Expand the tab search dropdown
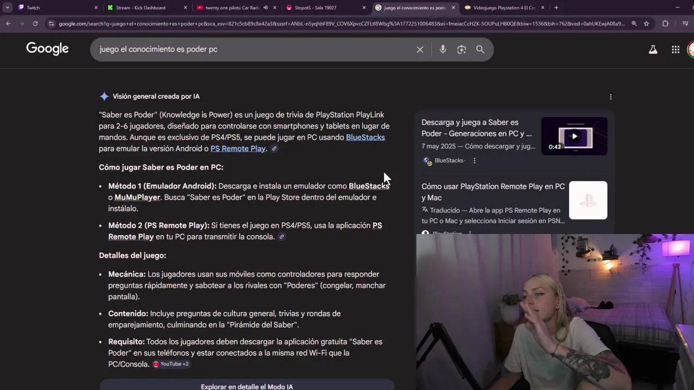Image resolution: width=694 pixels, height=390 pixels. [x=7, y=8]
